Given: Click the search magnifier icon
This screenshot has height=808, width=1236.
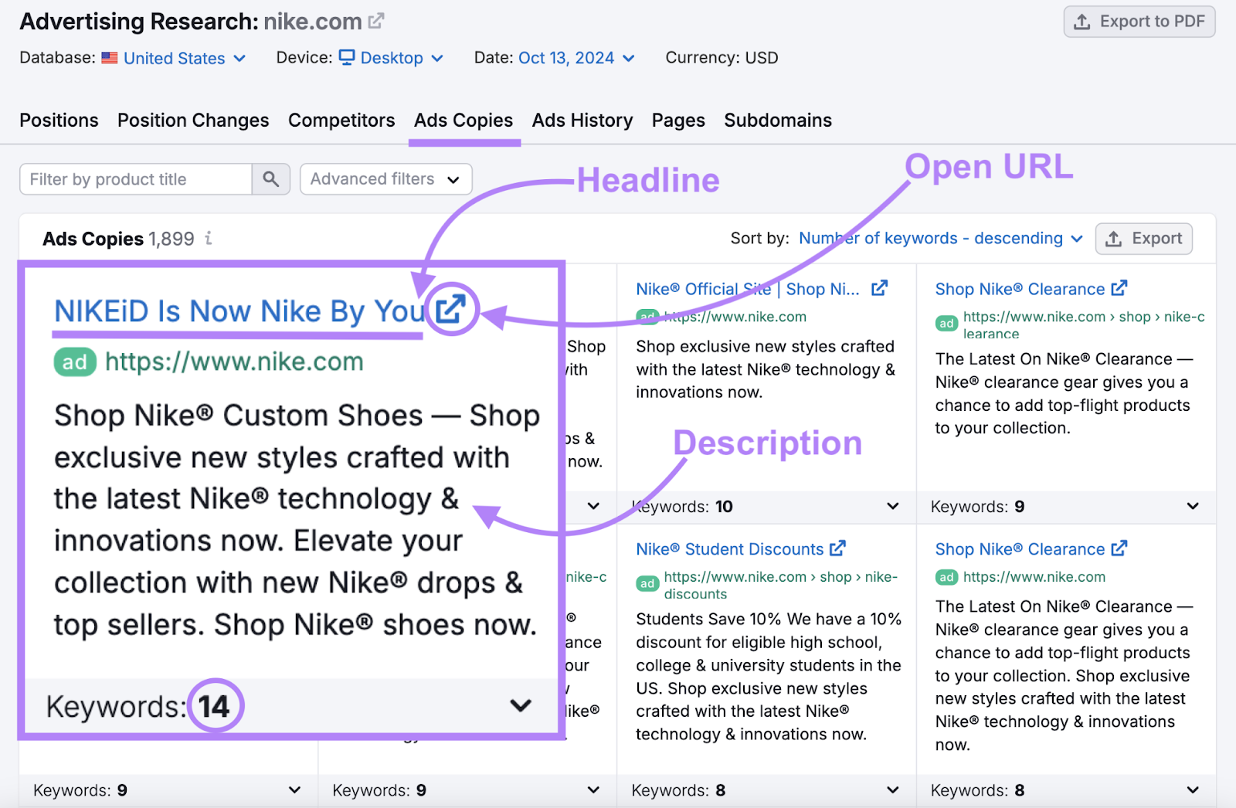Looking at the screenshot, I should pos(270,179).
